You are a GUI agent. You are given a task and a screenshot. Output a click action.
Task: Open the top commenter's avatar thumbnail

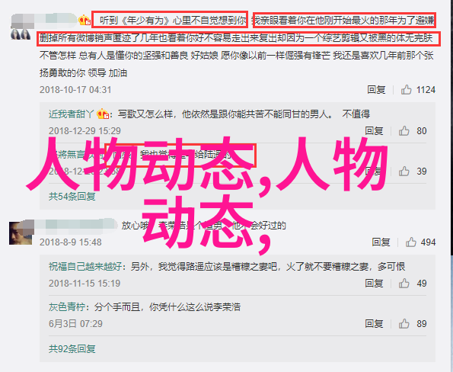tap(21, 34)
